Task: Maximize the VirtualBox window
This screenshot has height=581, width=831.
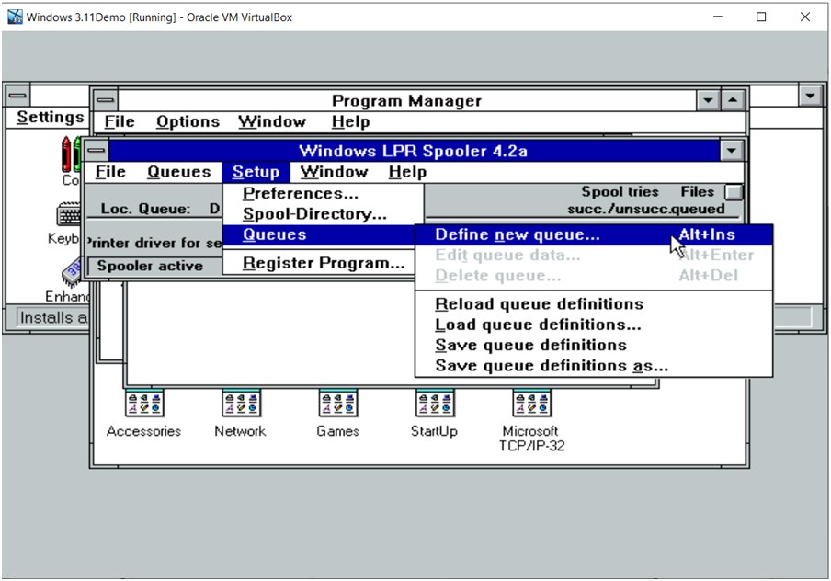Action: click(x=761, y=17)
